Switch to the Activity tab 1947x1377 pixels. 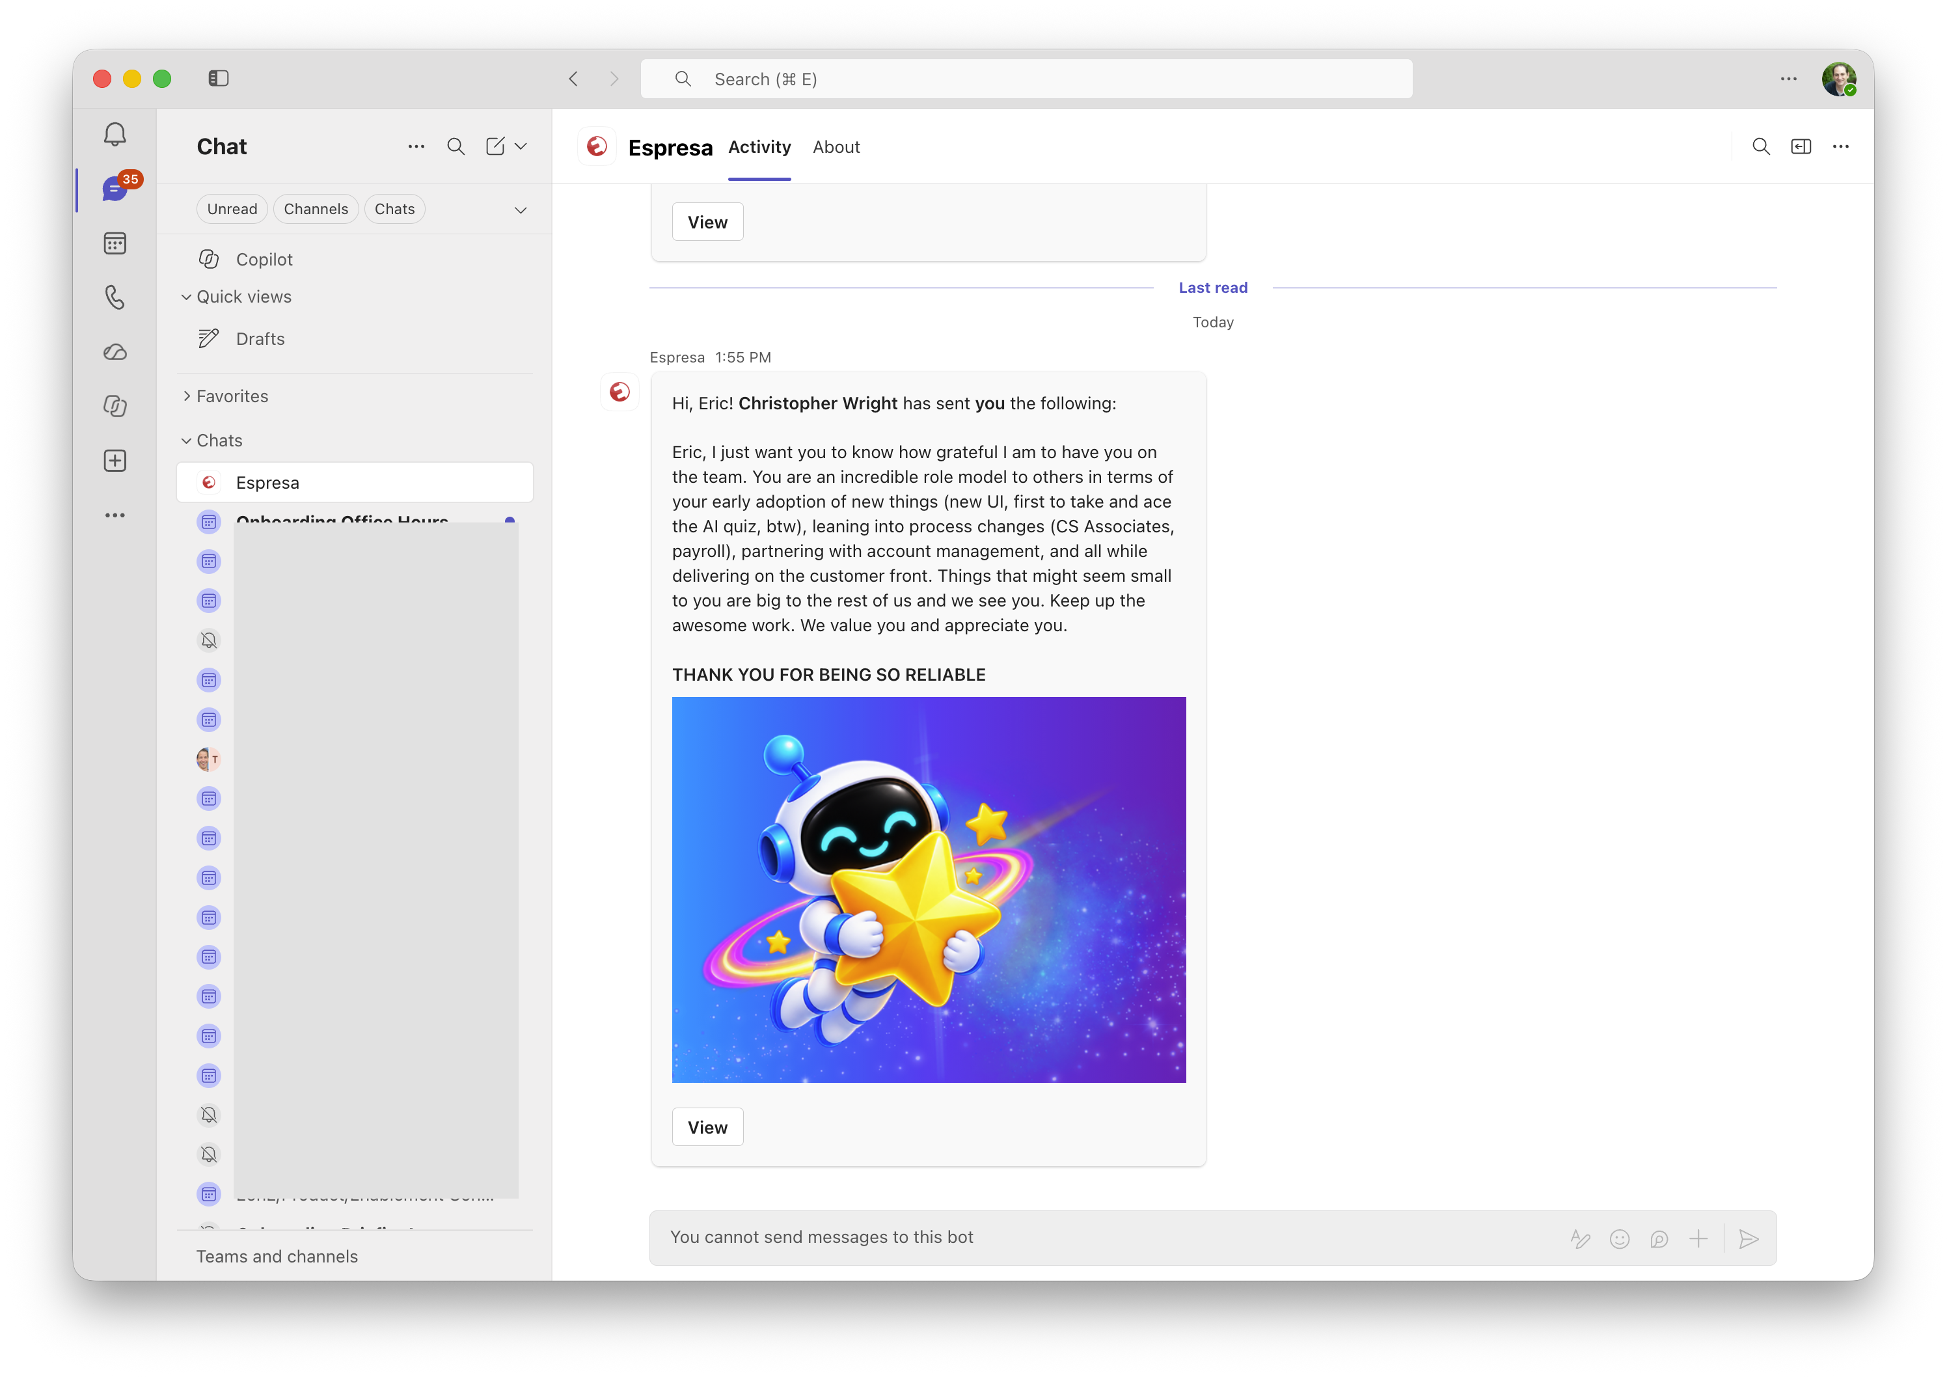(760, 146)
